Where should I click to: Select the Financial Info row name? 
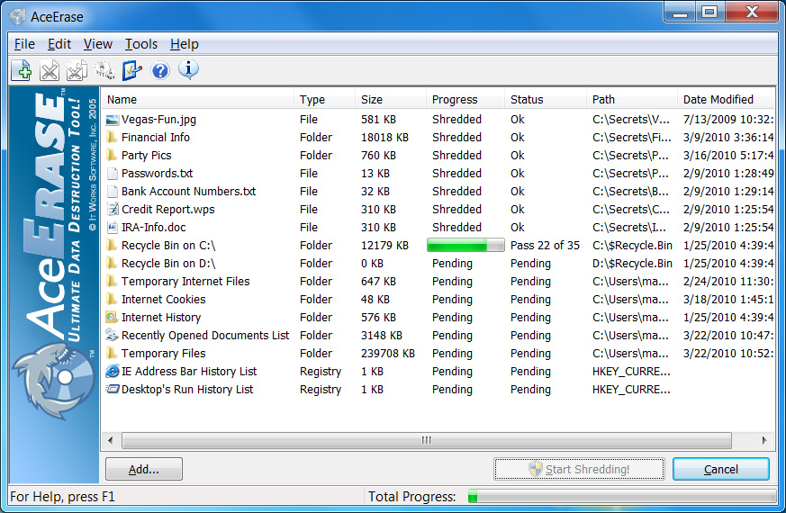(x=156, y=138)
